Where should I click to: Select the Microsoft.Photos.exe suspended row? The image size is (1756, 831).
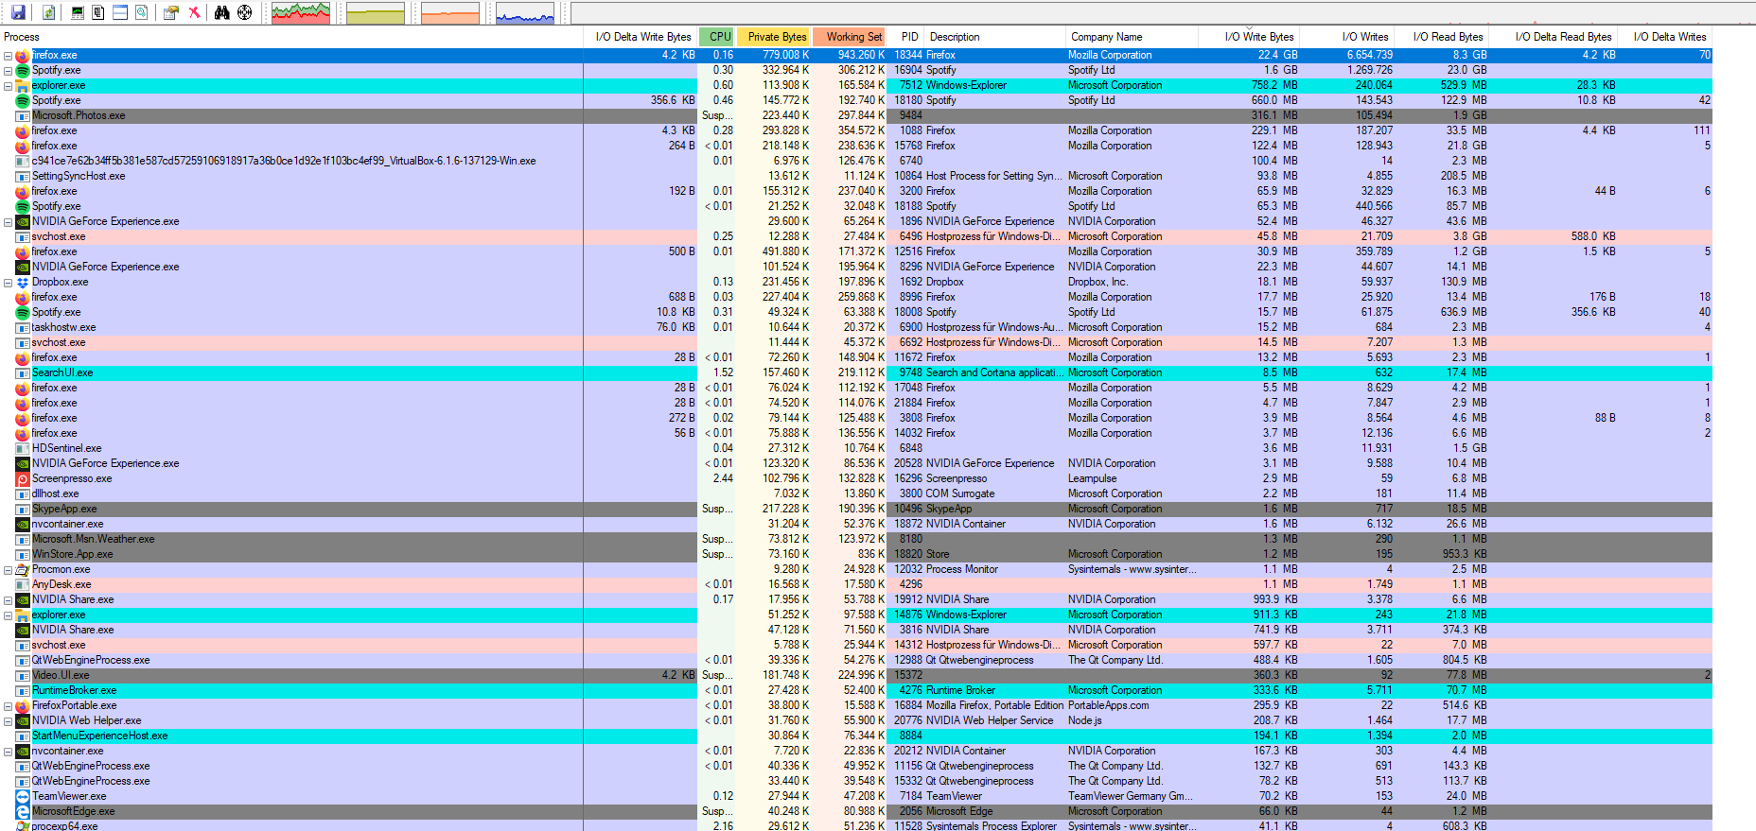[x=856, y=116]
